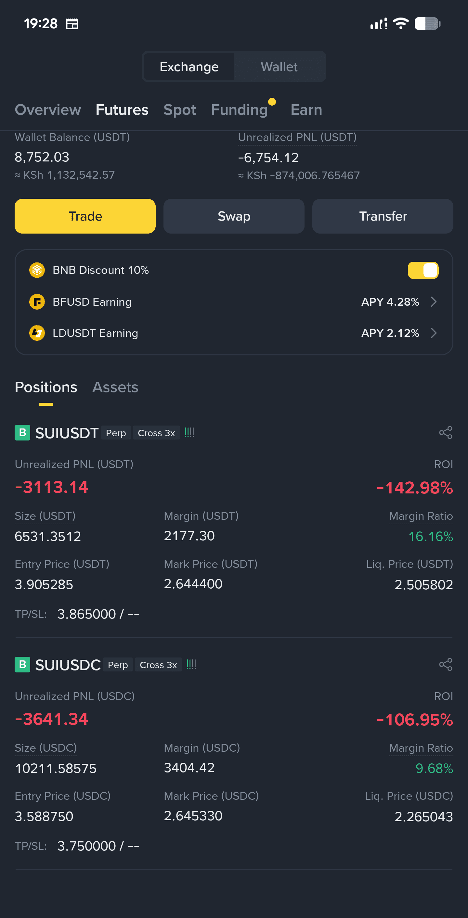Switch to Wallet mode

[x=279, y=67]
